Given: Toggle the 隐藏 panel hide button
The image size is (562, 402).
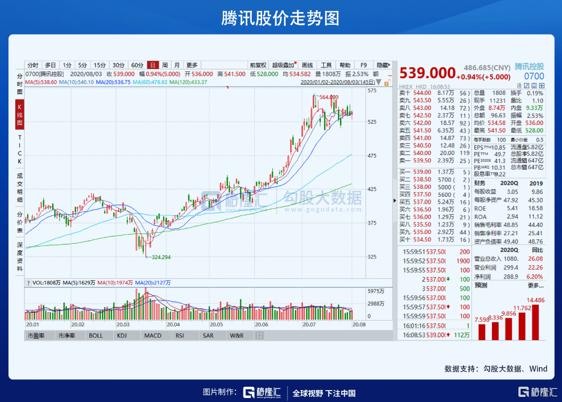Looking at the screenshot, I should click(383, 65).
